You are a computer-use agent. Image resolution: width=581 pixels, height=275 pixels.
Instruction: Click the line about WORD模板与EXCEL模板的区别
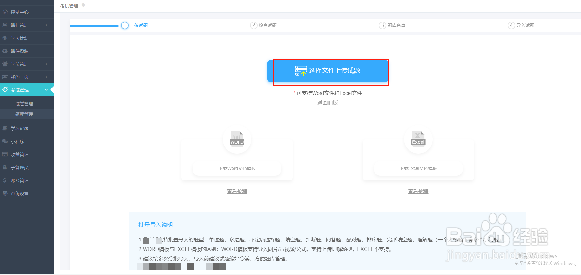[266, 249]
